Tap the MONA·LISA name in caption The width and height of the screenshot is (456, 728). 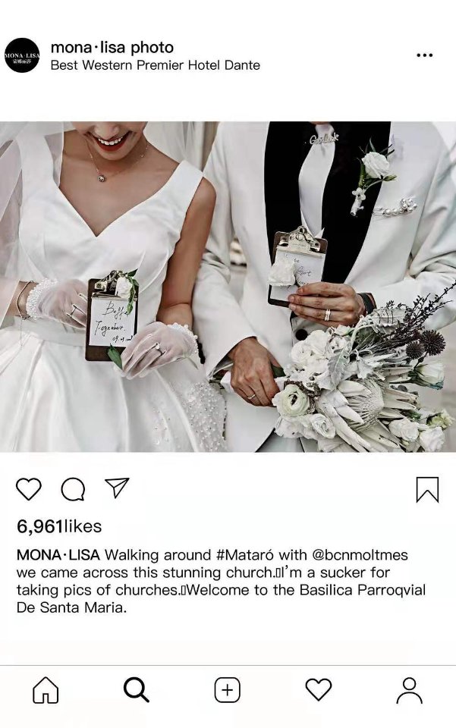58,555
